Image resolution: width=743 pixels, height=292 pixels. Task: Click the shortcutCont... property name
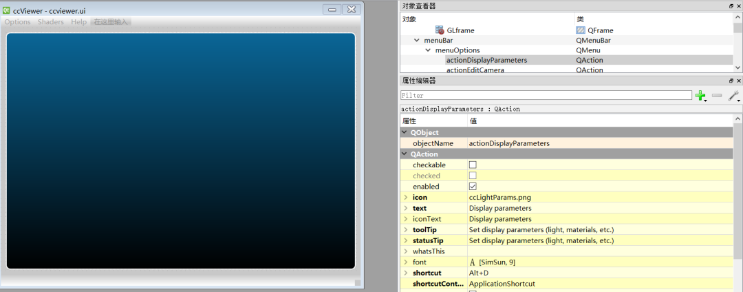pos(438,284)
